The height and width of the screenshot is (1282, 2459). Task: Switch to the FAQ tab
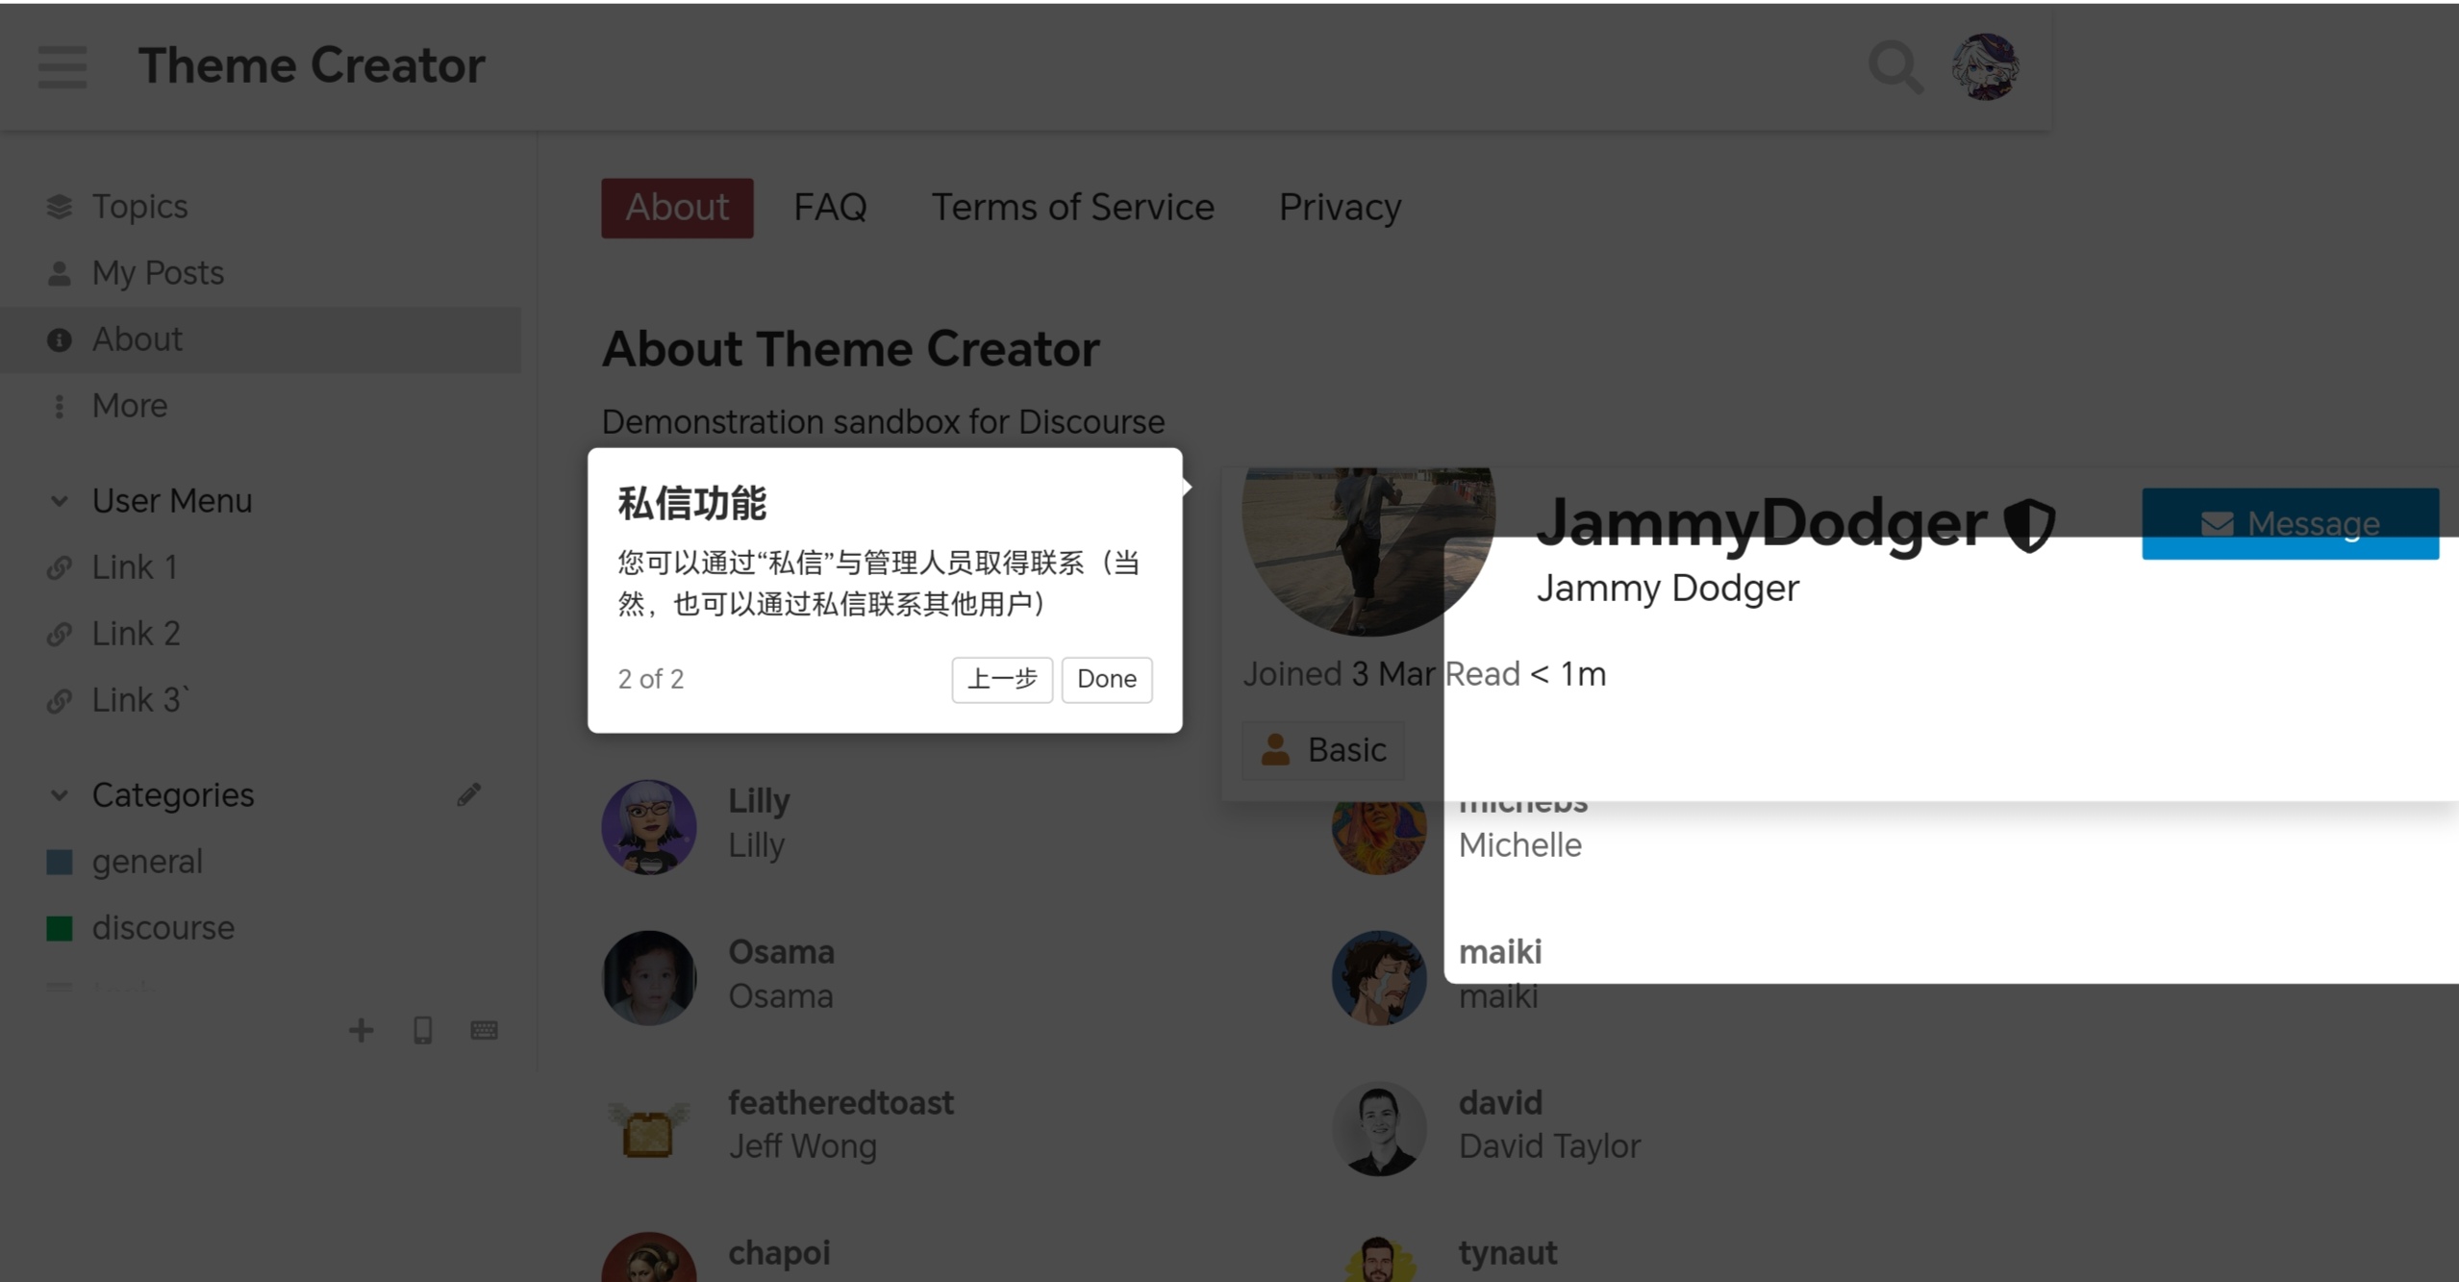830,208
